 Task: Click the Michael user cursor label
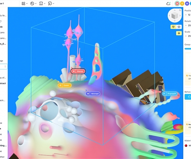pos(93,94)
